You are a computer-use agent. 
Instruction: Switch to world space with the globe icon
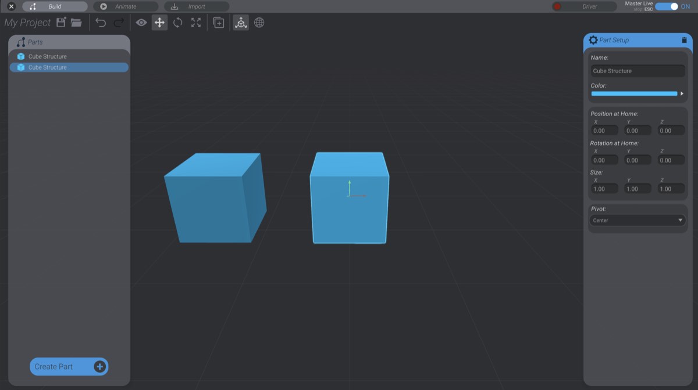pos(259,22)
